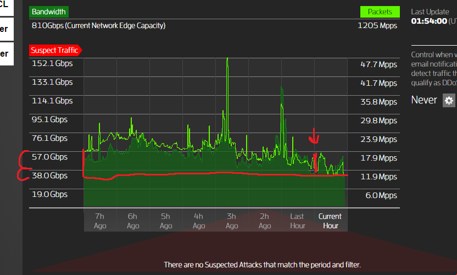The image size is (457, 275).
Task: Click the 01:54:00 update timestamp
Action: [x=429, y=21]
